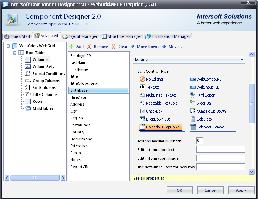This screenshot has height=199, width=258.
Task: Click the WebCombo.NET icon
Action: [193, 79]
